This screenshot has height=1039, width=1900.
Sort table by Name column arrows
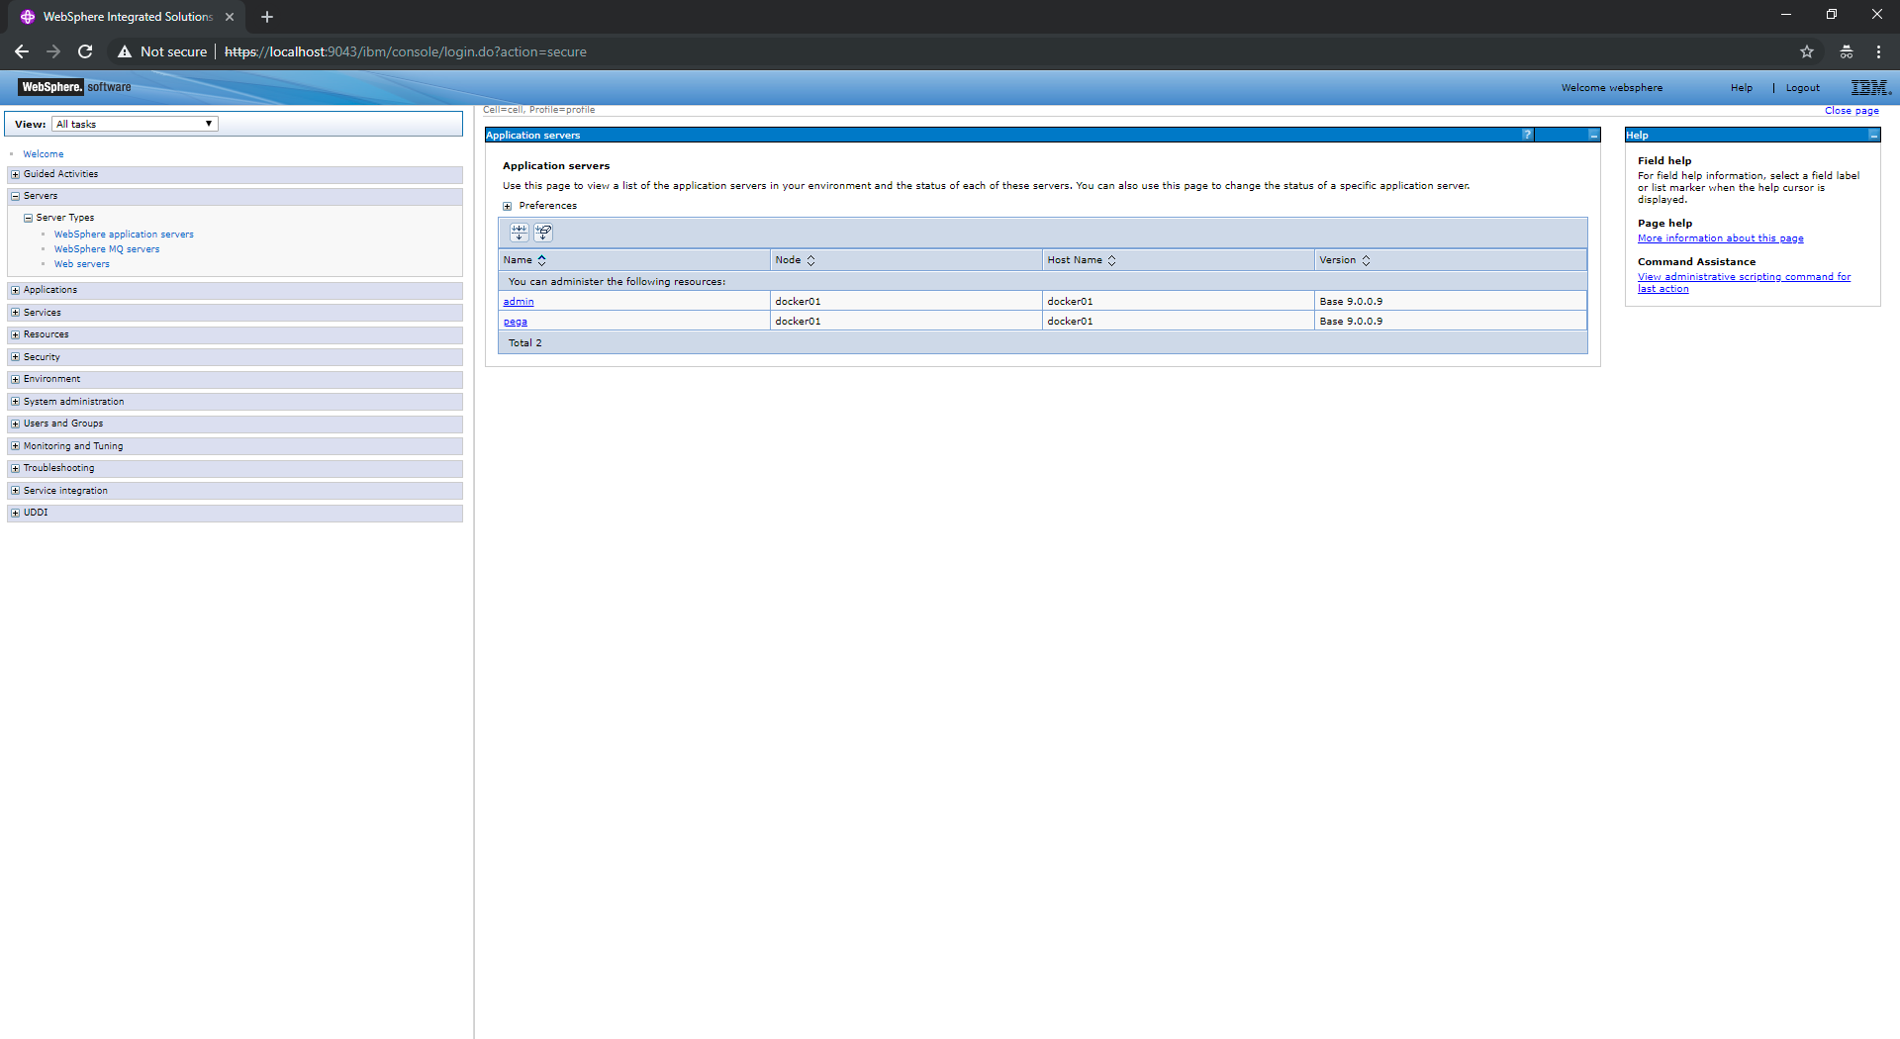(x=541, y=260)
